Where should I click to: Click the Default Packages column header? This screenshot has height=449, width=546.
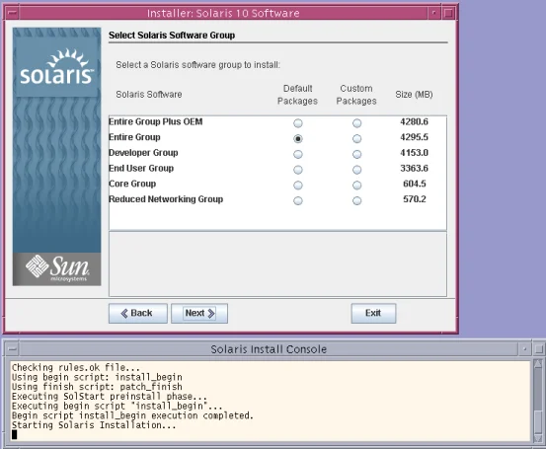tap(297, 95)
